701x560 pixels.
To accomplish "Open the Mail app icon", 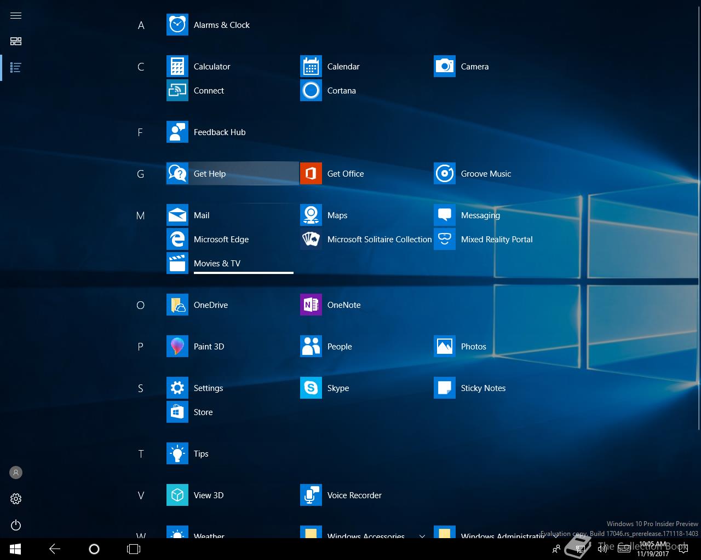I will (x=177, y=215).
